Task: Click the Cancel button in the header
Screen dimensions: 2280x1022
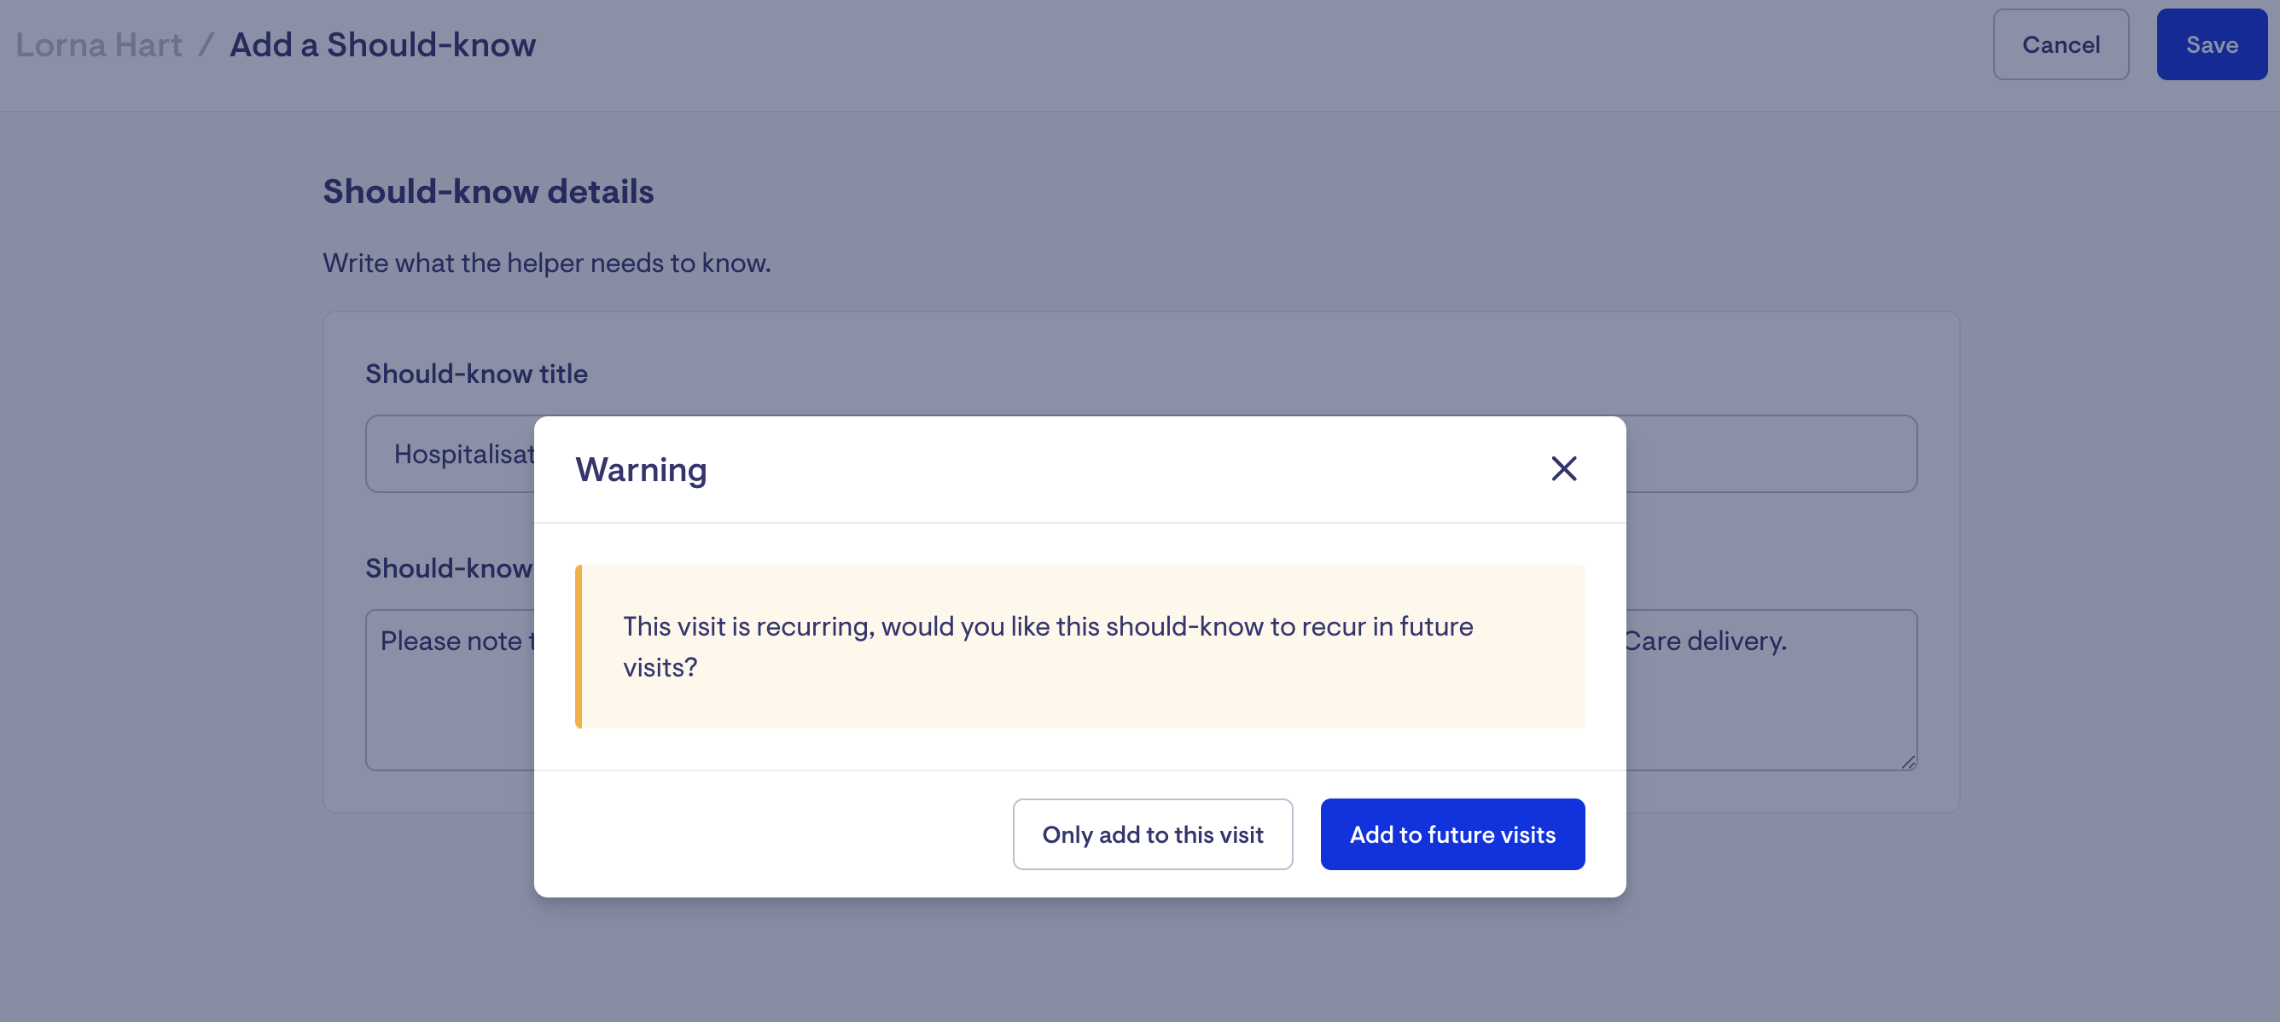Action: [2061, 44]
